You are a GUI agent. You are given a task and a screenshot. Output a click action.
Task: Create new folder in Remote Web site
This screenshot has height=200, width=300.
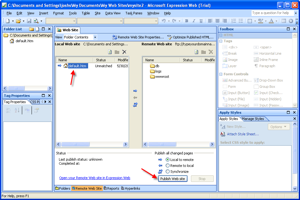[203, 52]
